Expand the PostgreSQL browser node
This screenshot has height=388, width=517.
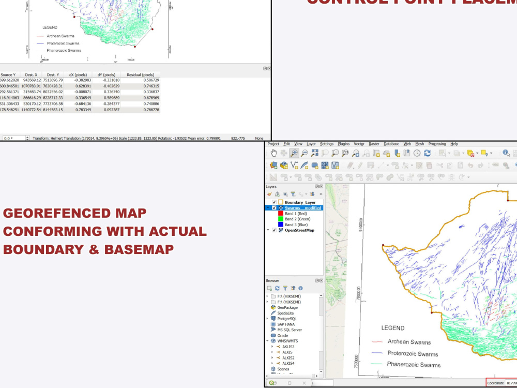point(267,319)
